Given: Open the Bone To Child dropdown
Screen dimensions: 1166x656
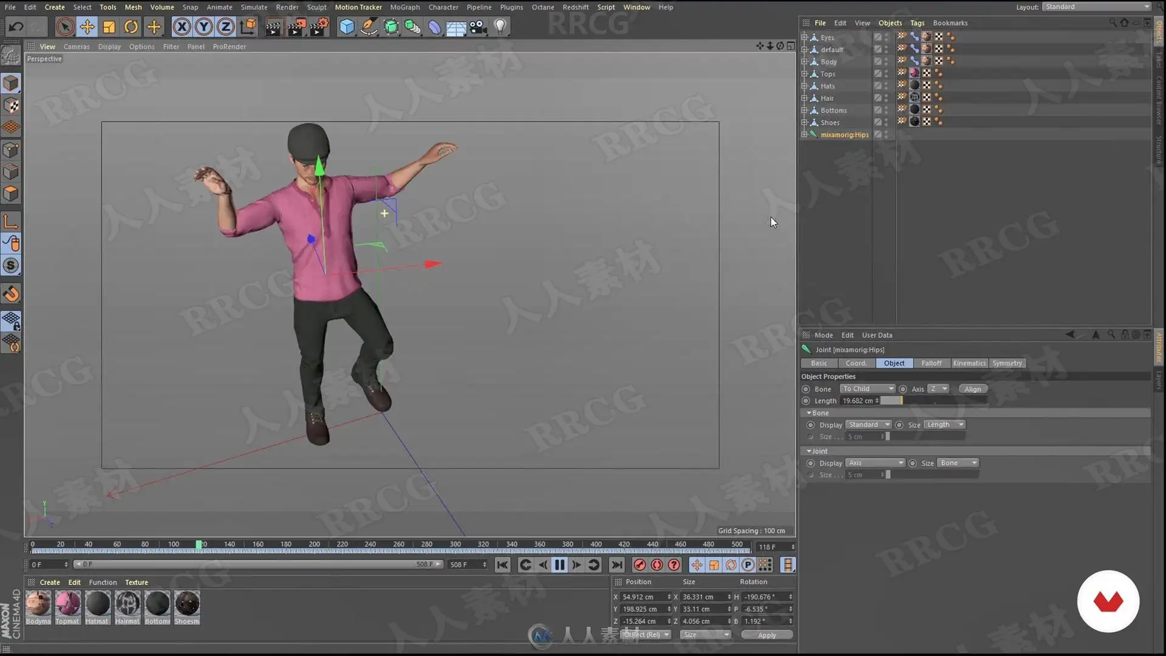Looking at the screenshot, I should [868, 389].
